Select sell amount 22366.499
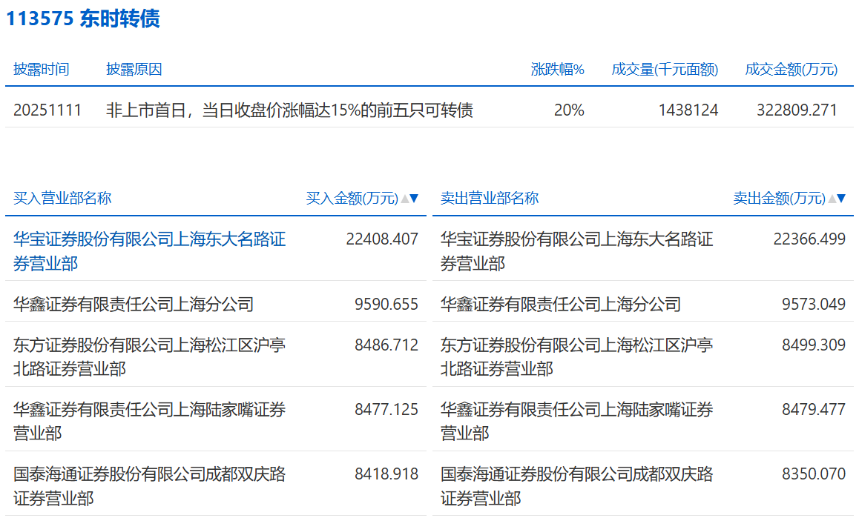This screenshot has width=859, height=518. pyautogui.click(x=810, y=239)
